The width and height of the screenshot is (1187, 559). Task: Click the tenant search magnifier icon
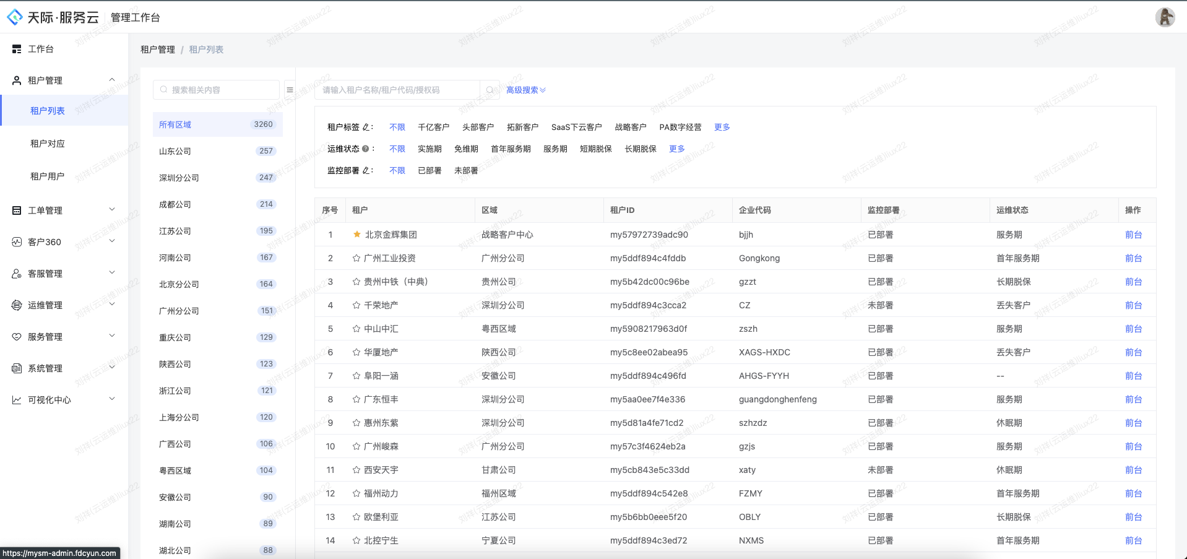click(x=490, y=90)
